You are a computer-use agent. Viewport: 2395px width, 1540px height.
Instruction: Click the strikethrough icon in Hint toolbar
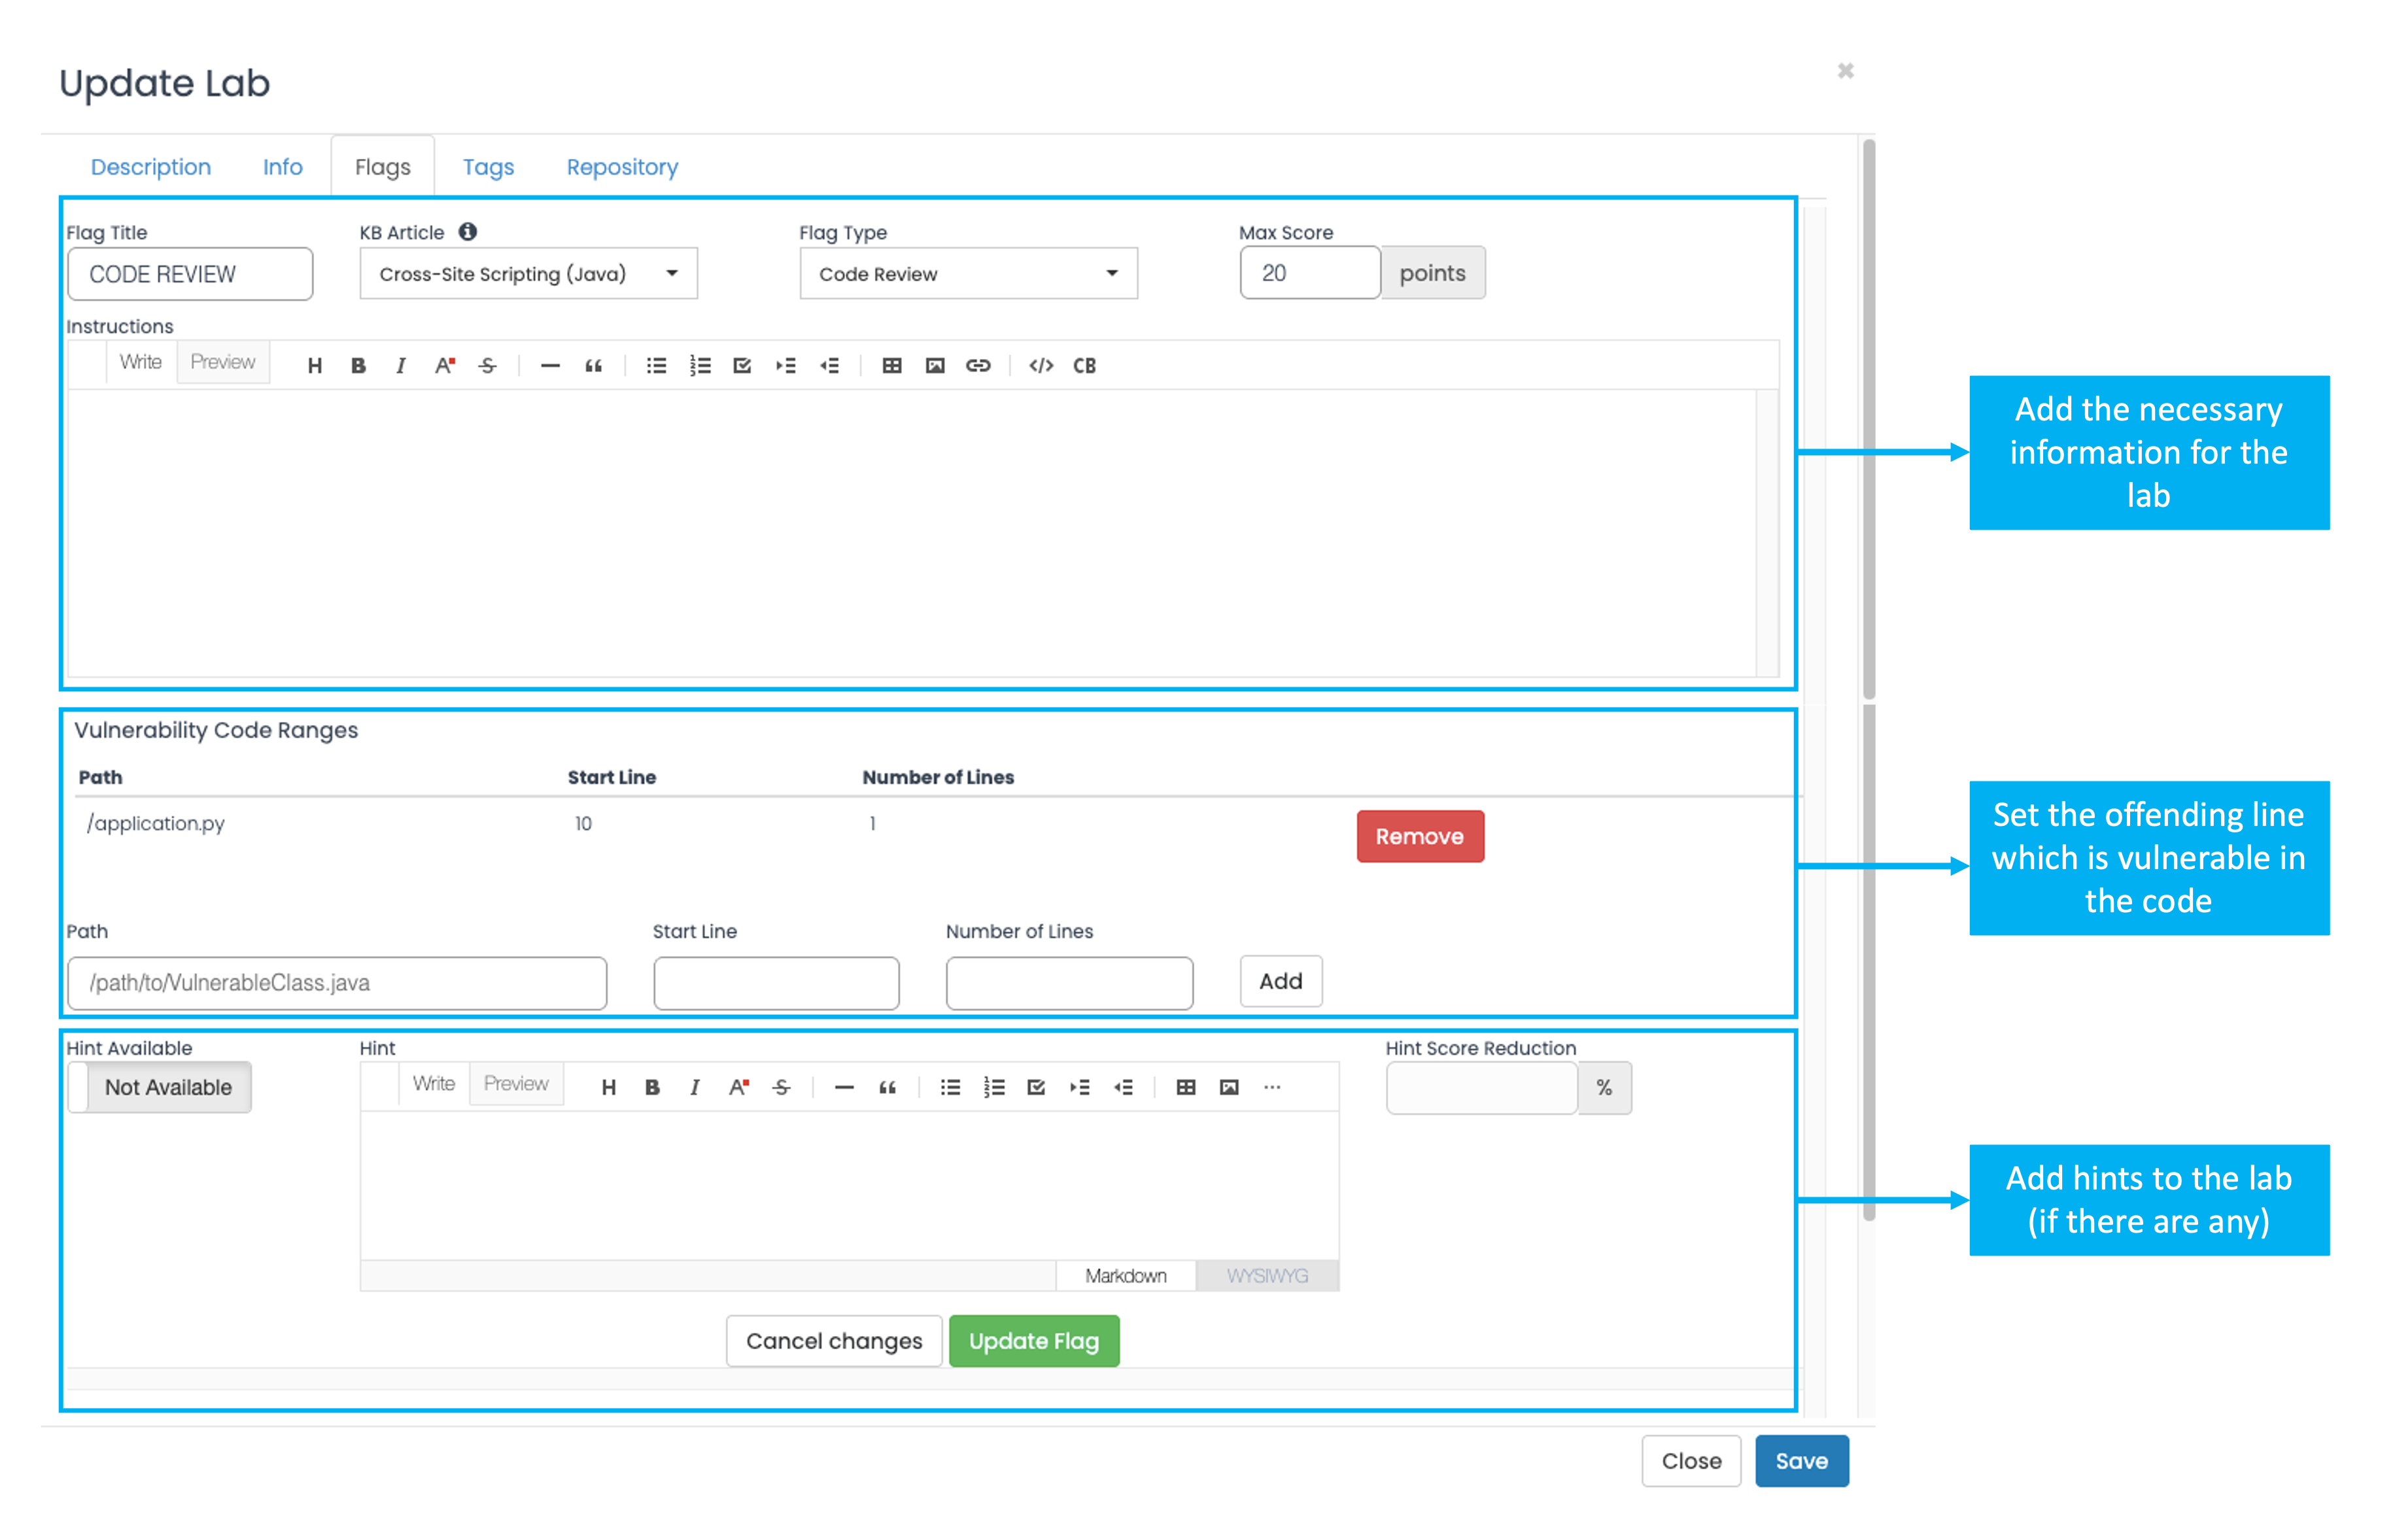pos(781,1088)
